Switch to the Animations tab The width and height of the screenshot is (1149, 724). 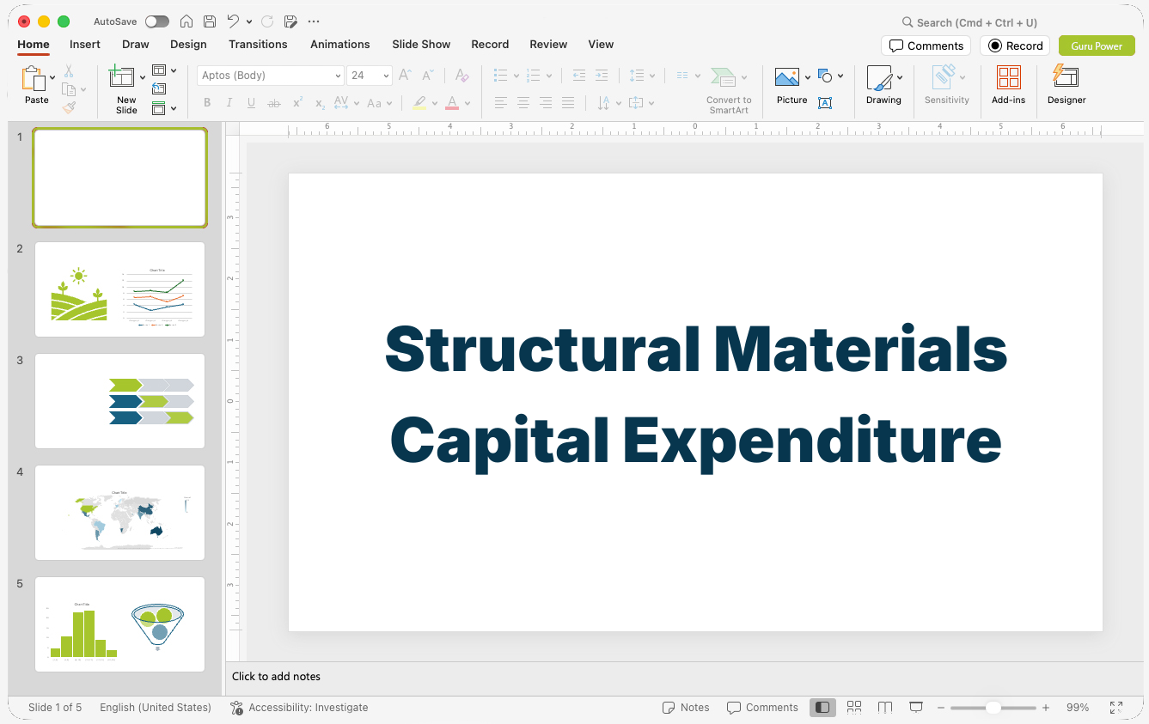coord(340,45)
